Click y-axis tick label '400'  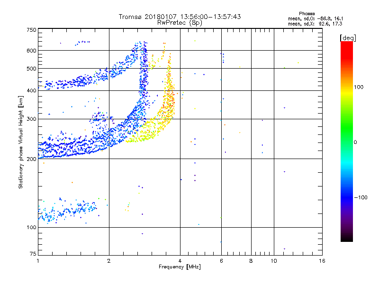(x=32, y=90)
